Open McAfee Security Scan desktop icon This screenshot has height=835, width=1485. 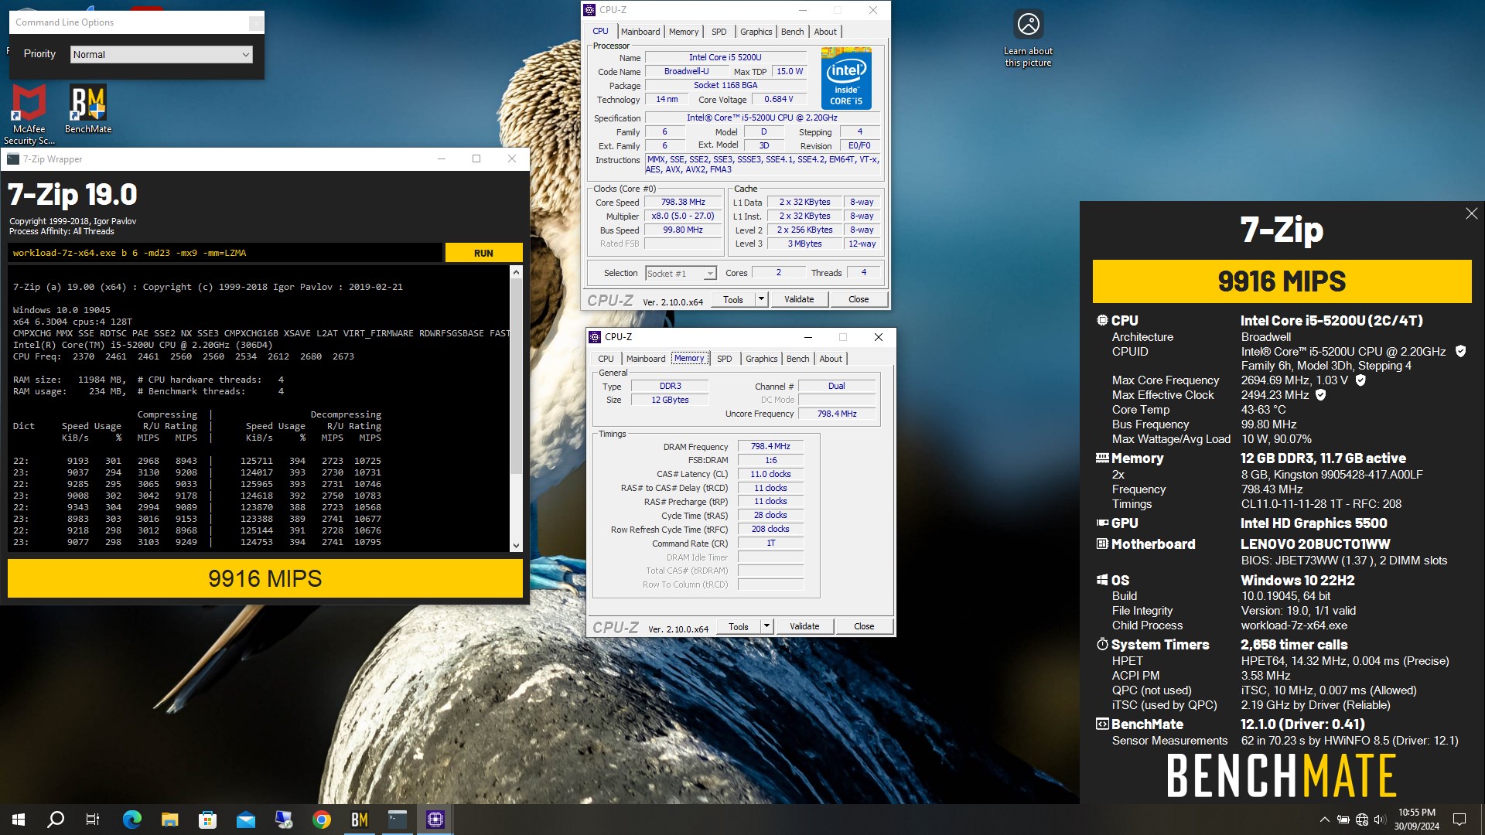pos(29,114)
